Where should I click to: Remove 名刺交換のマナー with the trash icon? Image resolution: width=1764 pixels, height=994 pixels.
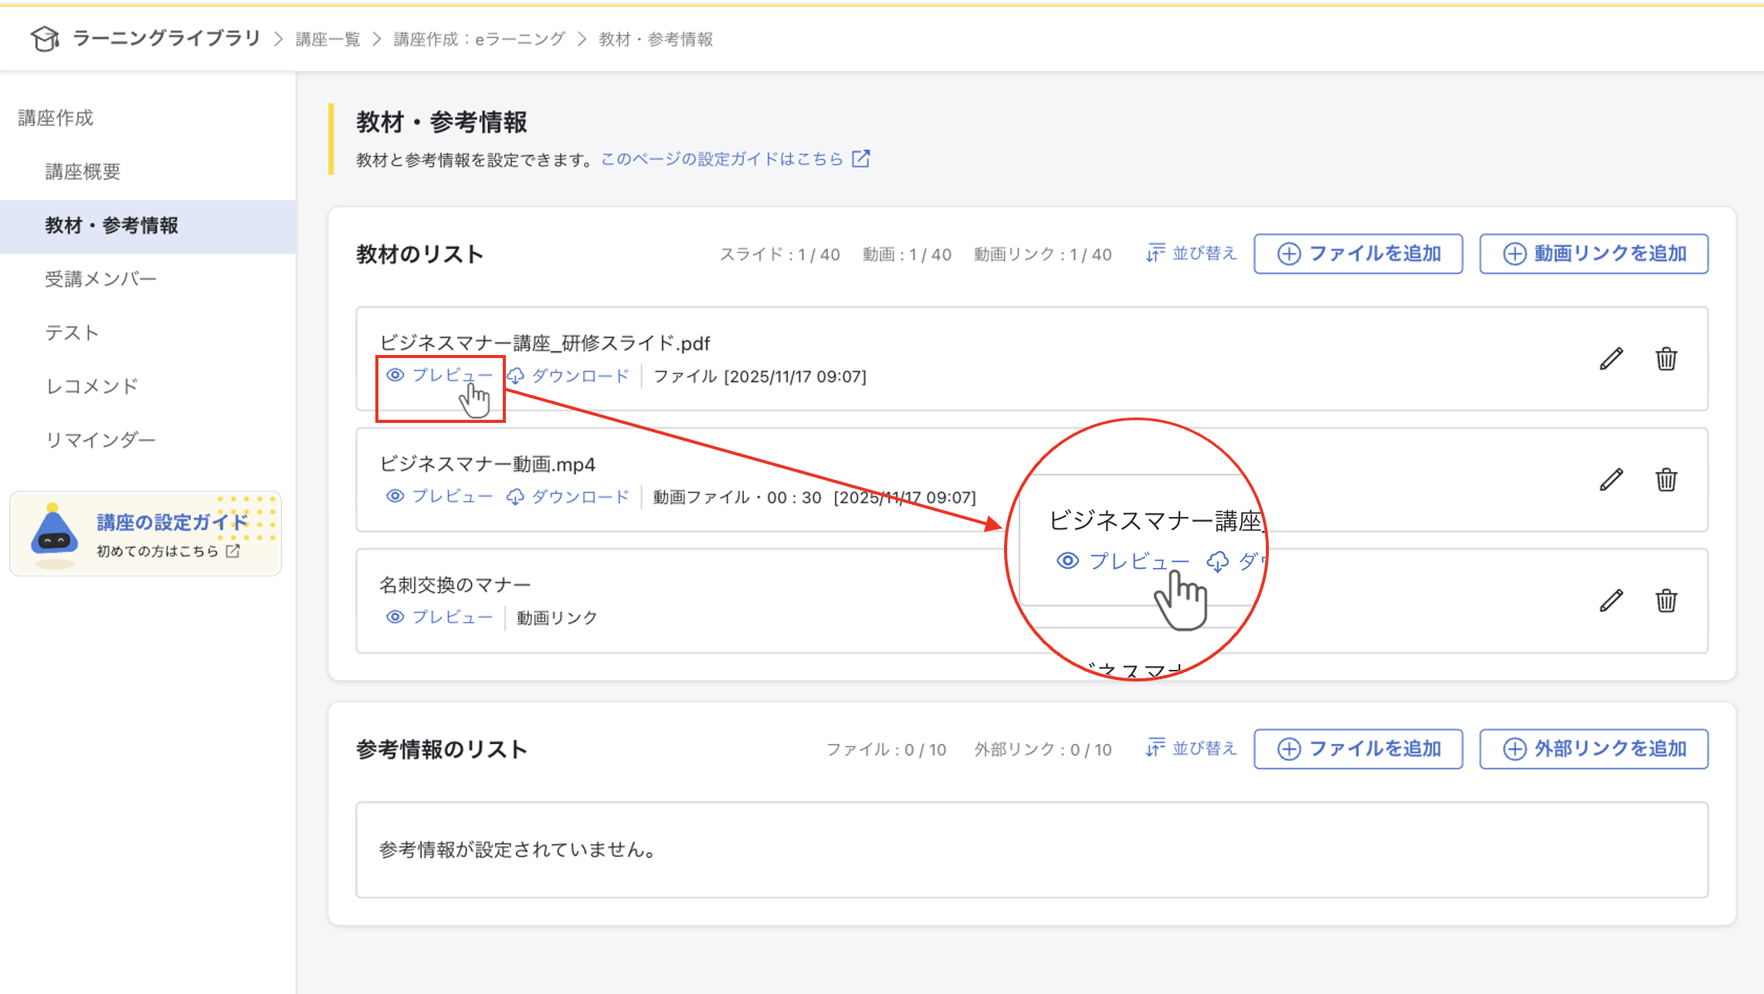(1666, 600)
